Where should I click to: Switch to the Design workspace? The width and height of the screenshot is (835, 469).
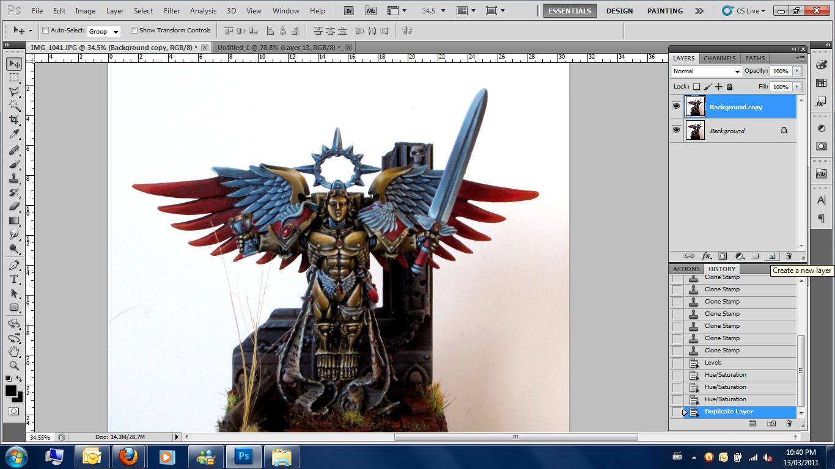[619, 11]
